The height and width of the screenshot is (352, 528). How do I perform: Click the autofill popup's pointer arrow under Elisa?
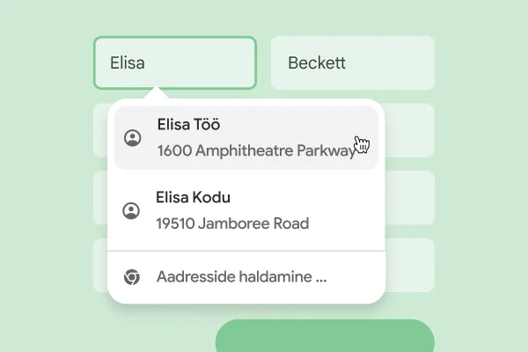tap(157, 94)
